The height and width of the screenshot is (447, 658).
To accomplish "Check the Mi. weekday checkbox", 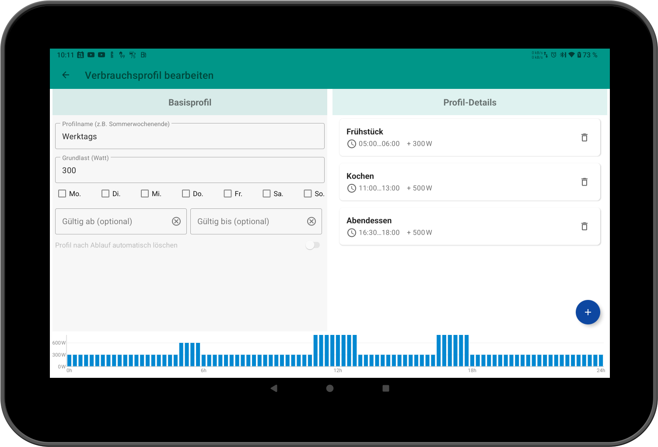I will coord(145,194).
